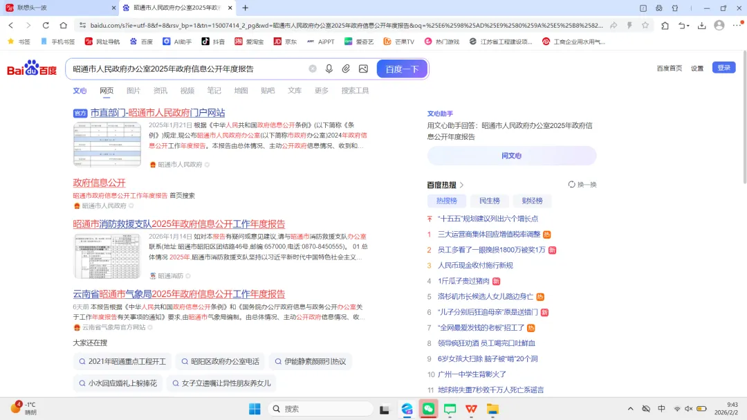Switch to the 视频 search tab
This screenshot has width=747, height=420.
[x=187, y=90]
